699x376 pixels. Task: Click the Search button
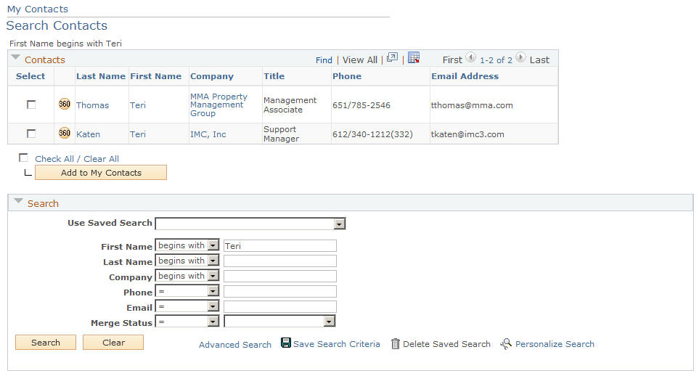46,343
